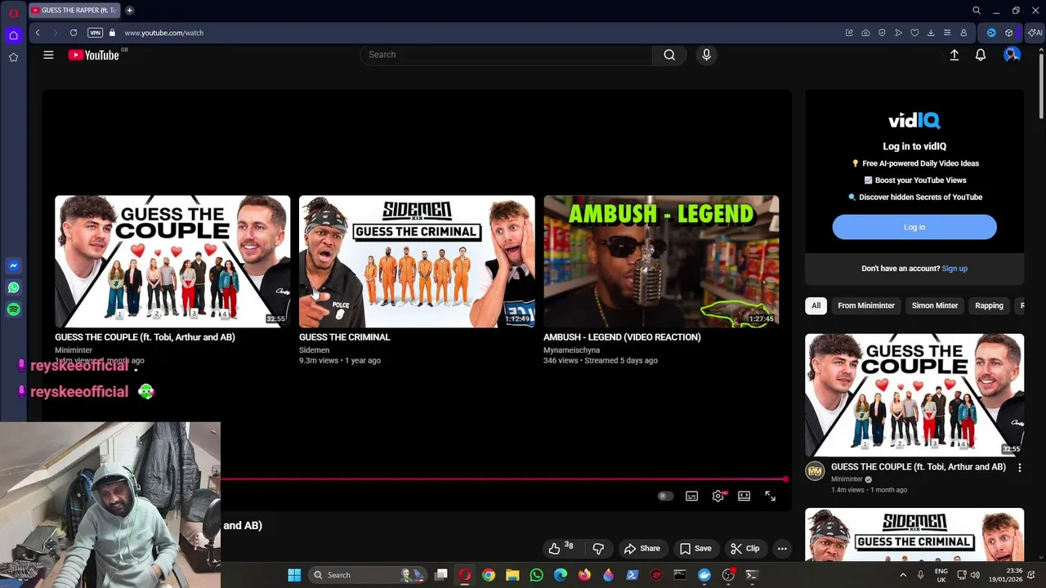Toggle subtitles with the captions icon
The width and height of the screenshot is (1046, 588).
pos(691,496)
